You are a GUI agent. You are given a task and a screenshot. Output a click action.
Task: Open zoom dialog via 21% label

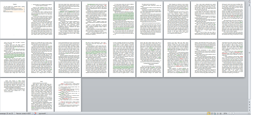point(225,113)
